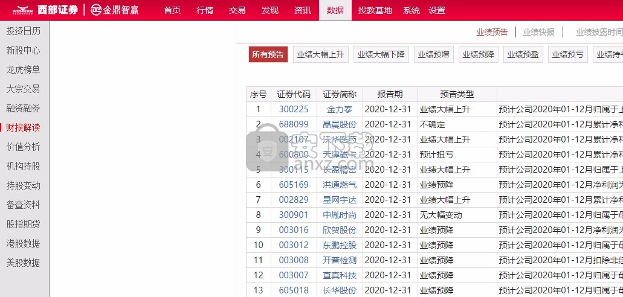Open stock code 300901
This screenshot has width=623, height=297.
[x=294, y=215]
